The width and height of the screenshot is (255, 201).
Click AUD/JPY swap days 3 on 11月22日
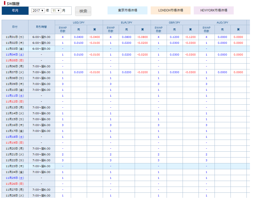coord(206,160)
